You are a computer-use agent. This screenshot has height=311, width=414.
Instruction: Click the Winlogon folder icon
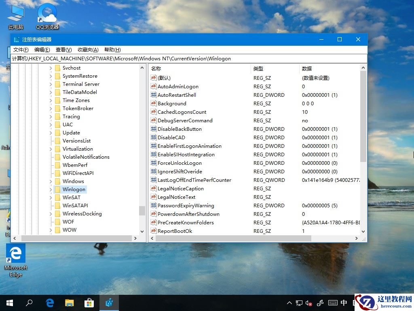[x=58, y=189]
